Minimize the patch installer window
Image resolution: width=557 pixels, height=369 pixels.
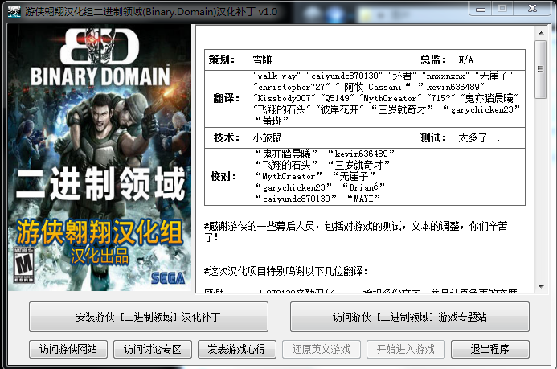tap(481, 9)
